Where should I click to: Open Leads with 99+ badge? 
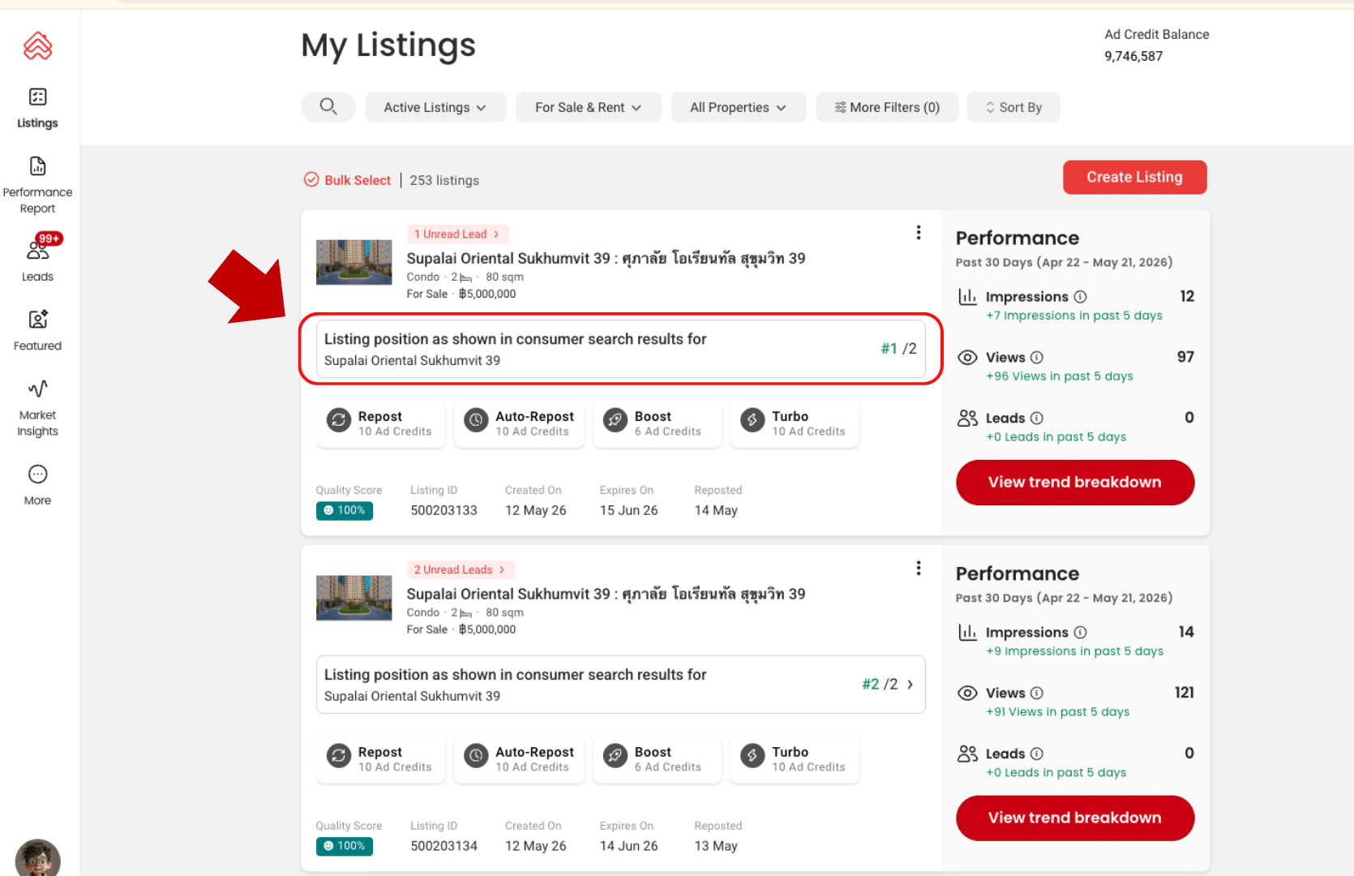37,257
